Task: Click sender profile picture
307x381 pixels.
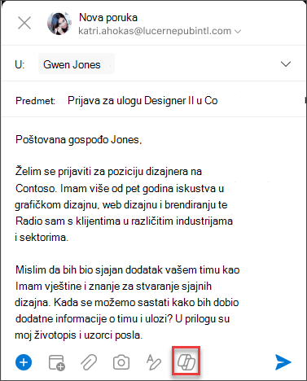Action: pyautogui.click(x=59, y=23)
